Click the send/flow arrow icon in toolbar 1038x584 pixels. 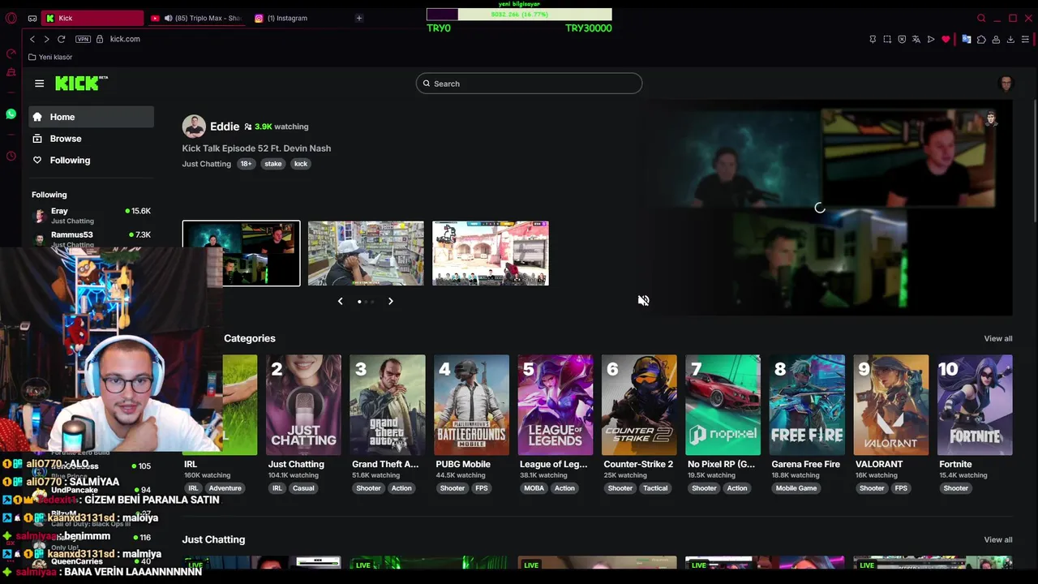click(931, 39)
